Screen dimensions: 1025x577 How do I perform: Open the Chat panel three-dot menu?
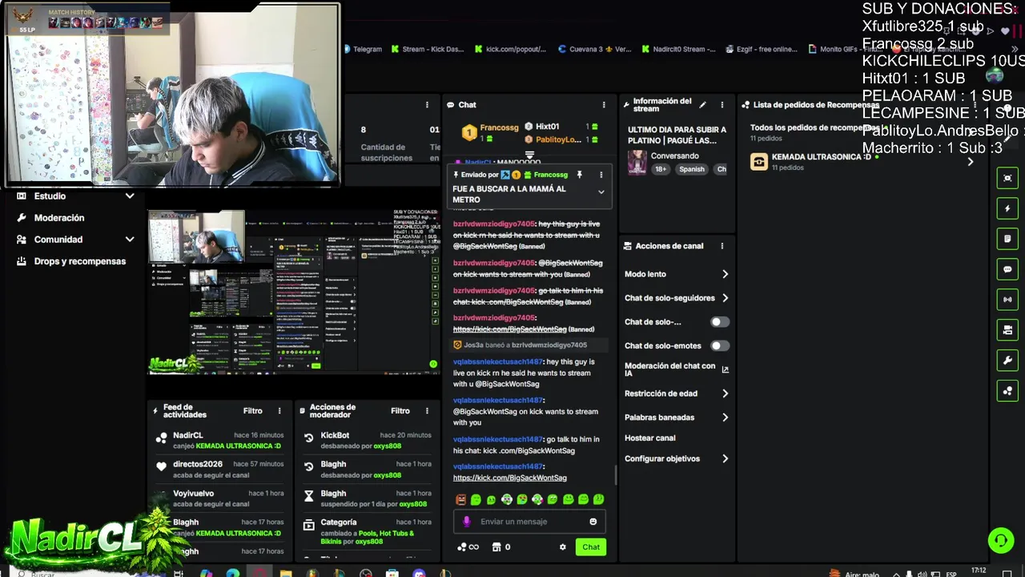[x=604, y=105]
